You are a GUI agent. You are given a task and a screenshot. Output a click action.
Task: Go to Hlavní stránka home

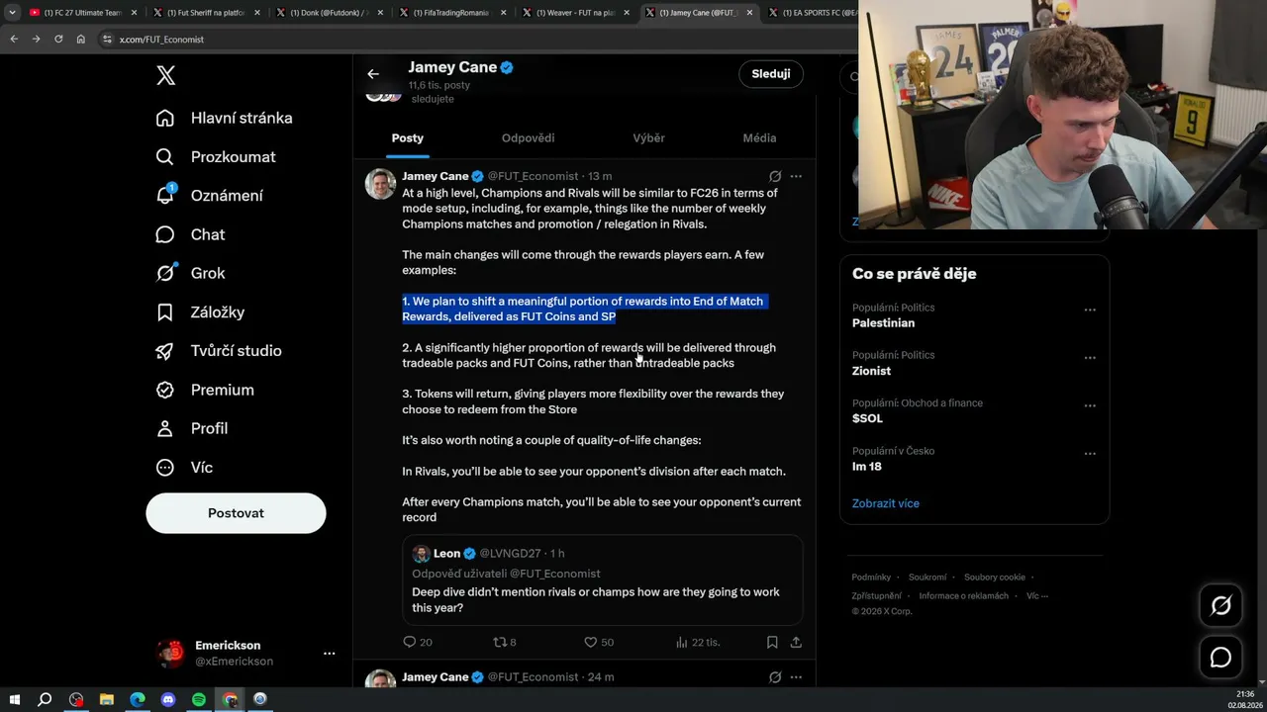point(224,118)
